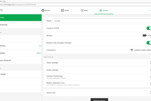Open the more cameras sidebar item
This screenshot has height=101, width=151.
tap(21, 60)
